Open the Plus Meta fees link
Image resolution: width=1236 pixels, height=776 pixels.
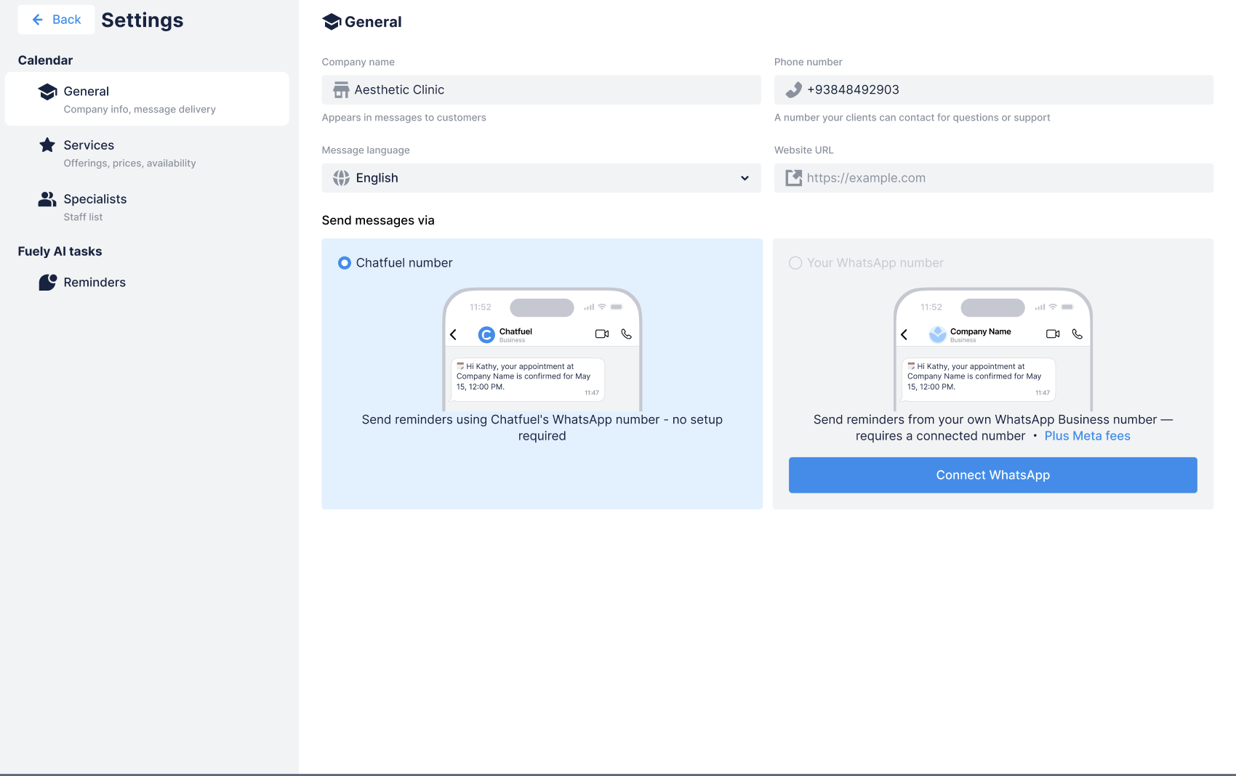(1087, 436)
